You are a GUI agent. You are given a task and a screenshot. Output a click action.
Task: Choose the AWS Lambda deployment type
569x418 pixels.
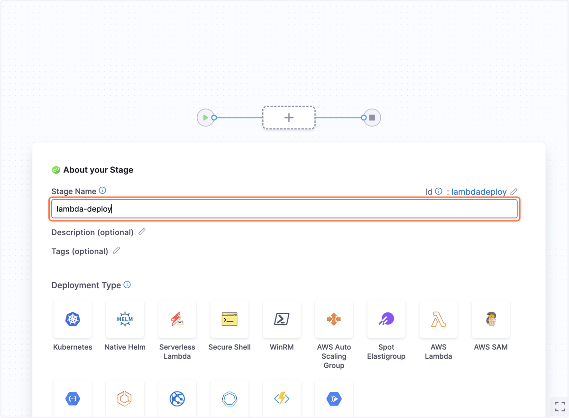click(438, 319)
